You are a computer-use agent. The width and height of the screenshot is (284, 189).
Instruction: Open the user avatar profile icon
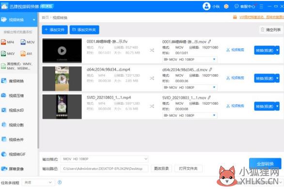coord(206,6)
